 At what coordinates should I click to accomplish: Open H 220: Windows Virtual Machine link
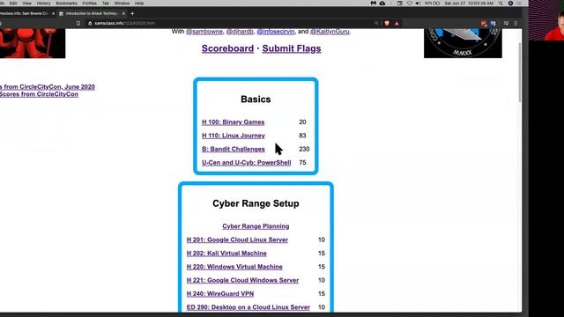[x=234, y=267]
